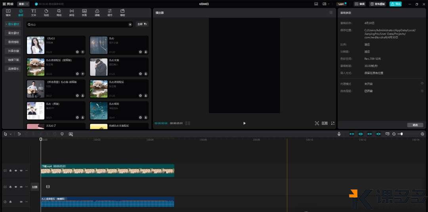Image resolution: width=428 pixels, height=212 pixels.
Task: Mute the 扎心语录配乐 audio track
Action: tap(21, 202)
